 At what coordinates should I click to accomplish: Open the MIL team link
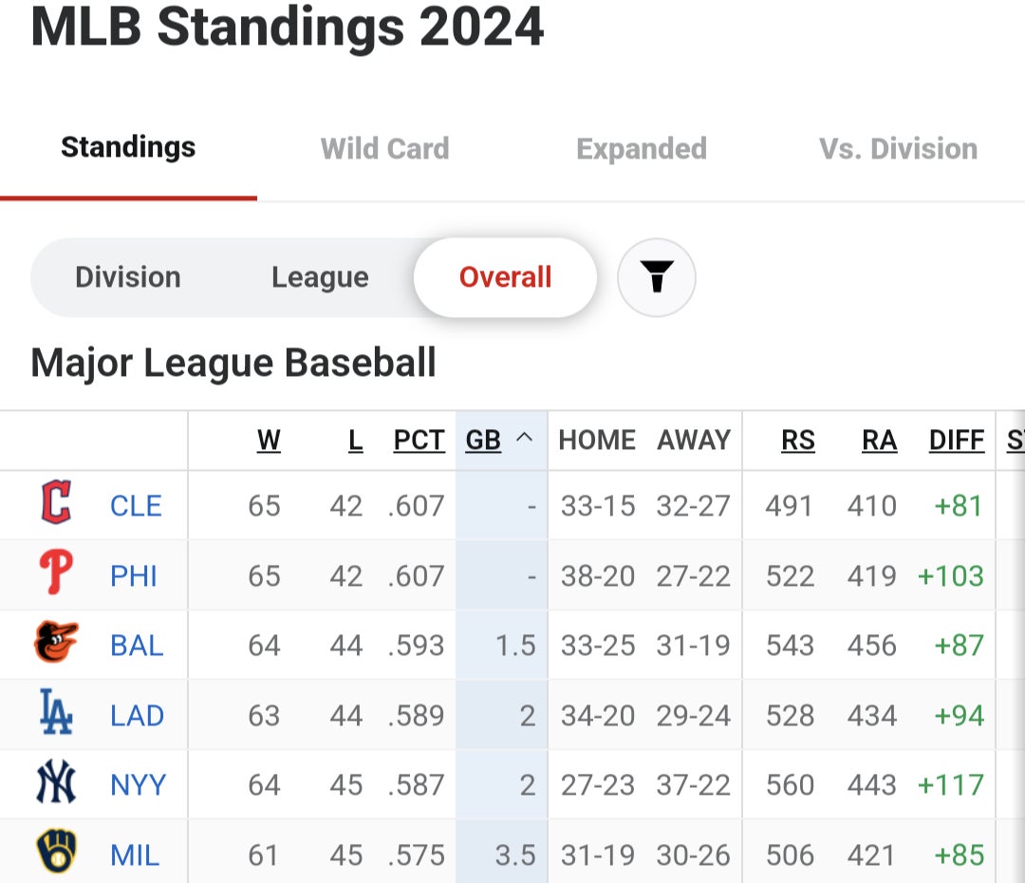(x=135, y=855)
